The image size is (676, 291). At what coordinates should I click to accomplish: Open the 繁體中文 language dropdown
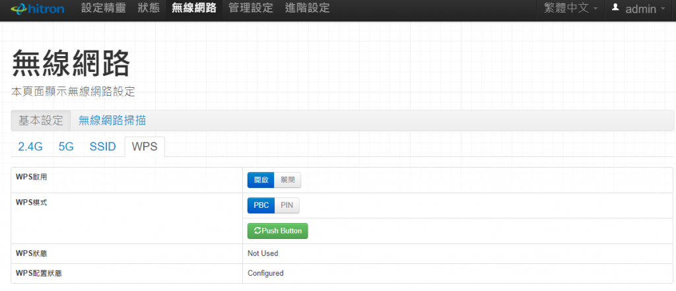pyautogui.click(x=571, y=9)
